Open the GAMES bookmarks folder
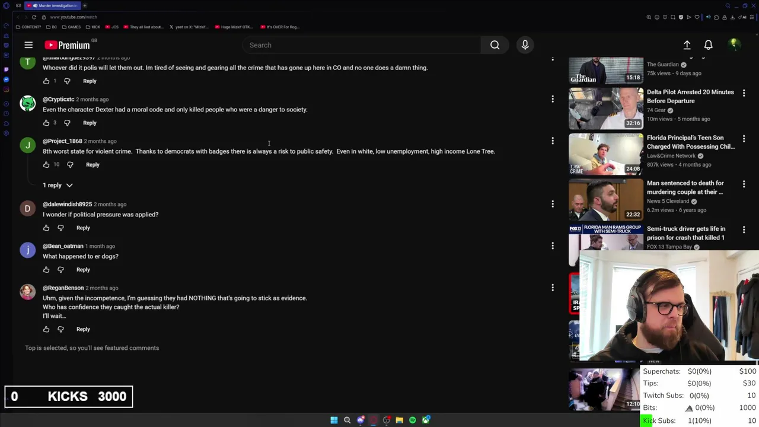 (71, 27)
